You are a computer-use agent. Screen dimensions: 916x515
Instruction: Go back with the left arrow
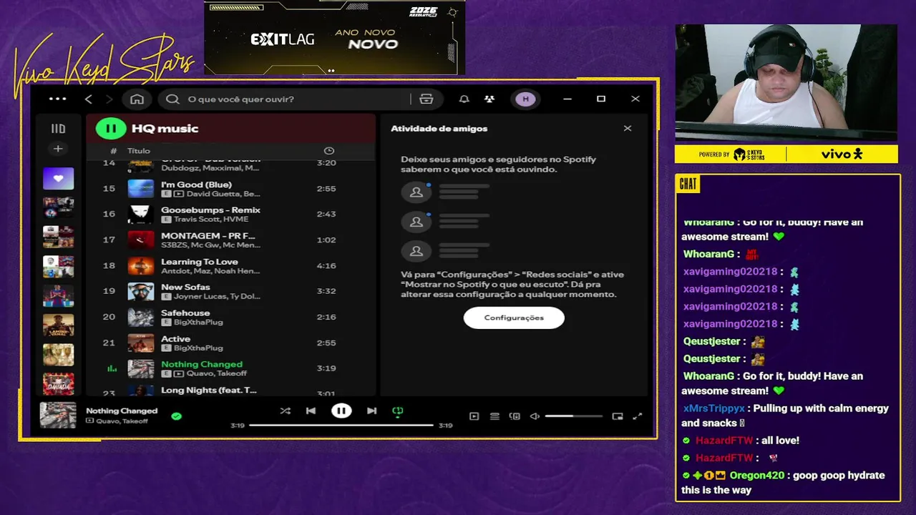pyautogui.click(x=89, y=99)
